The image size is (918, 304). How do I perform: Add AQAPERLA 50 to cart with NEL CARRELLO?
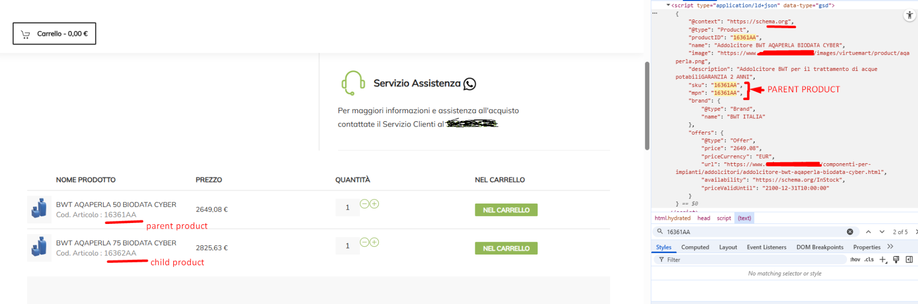506,210
